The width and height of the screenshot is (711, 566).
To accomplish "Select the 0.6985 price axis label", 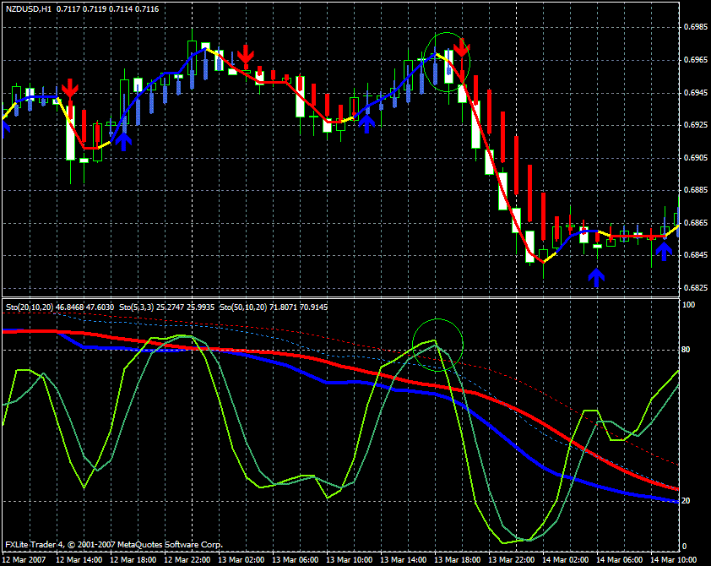I will point(696,27).
